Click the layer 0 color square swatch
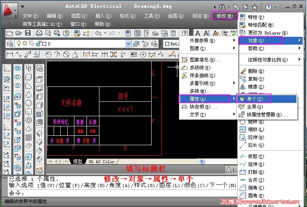Screen dimensions: 307x207 (x=44, y=44)
